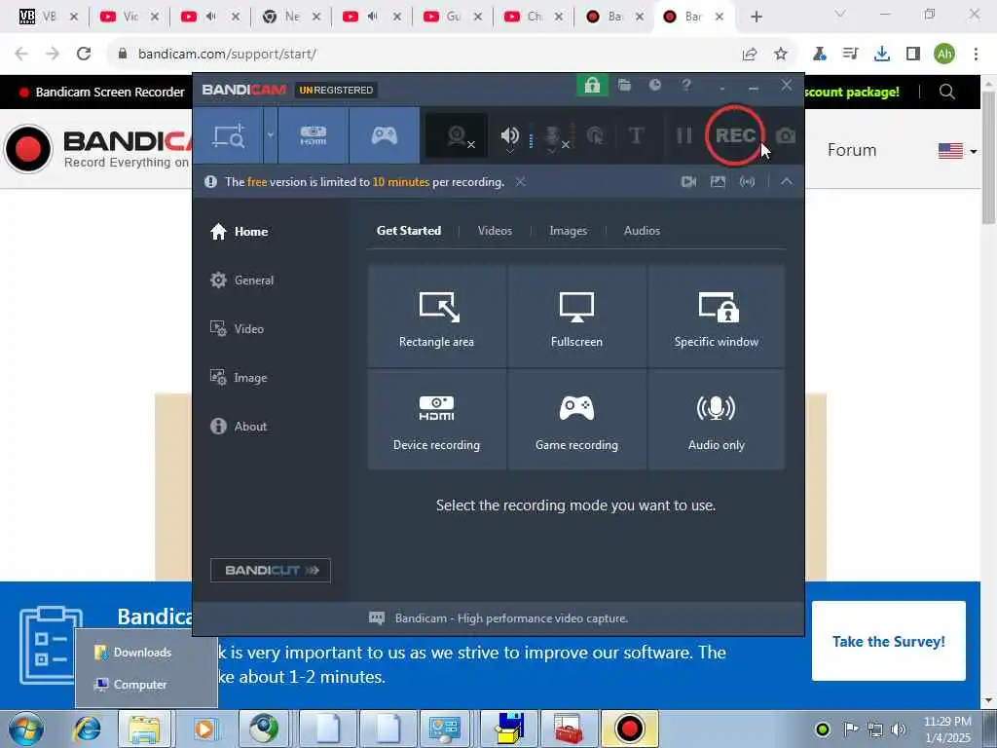The image size is (997, 748).
Task: Click the chat icon in Bandicam footer
Action: 377,617
